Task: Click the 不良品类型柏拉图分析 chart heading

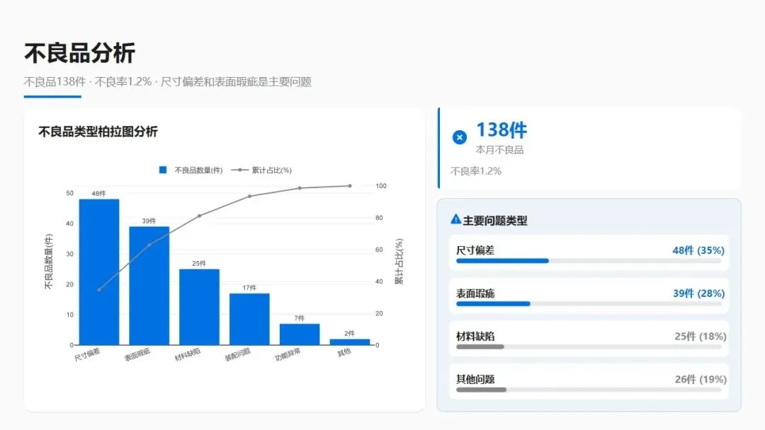Action: click(x=98, y=132)
